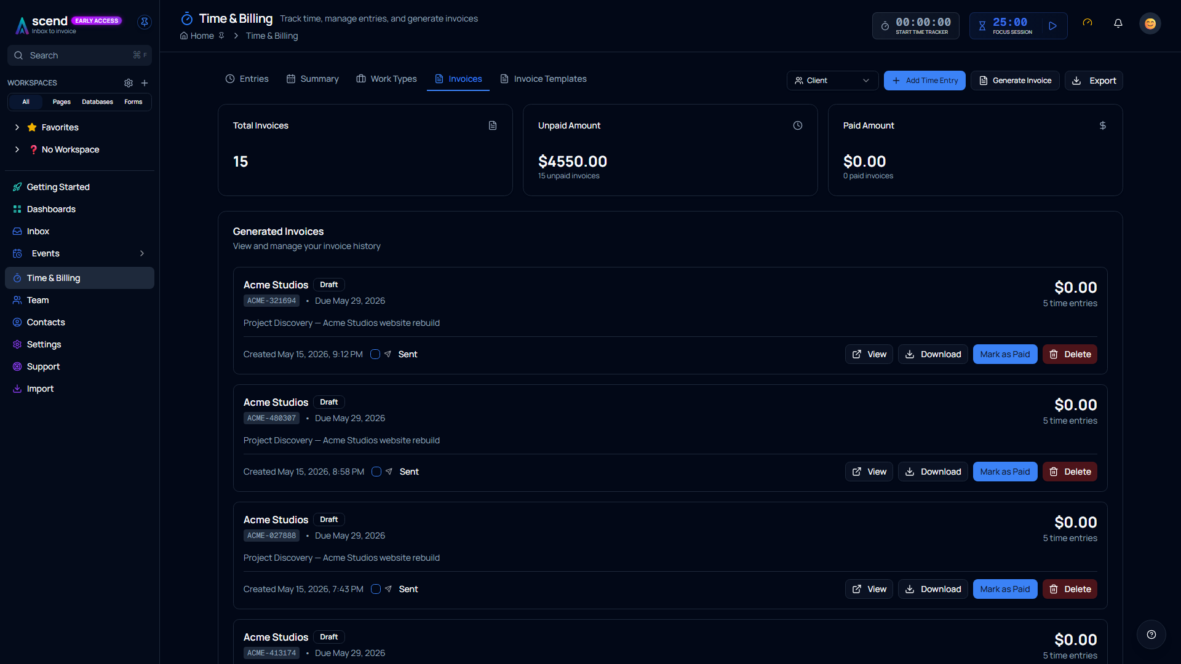1181x664 pixels.
Task: Mark invoice ACME-321694 as paid
Action: pyautogui.click(x=1005, y=354)
